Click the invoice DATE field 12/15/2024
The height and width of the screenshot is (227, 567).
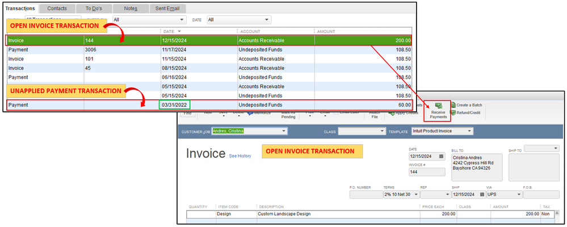pyautogui.click(x=427, y=157)
